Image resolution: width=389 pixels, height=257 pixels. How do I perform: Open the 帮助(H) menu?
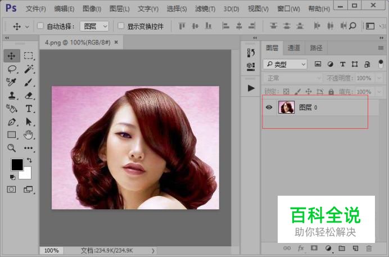319,9
